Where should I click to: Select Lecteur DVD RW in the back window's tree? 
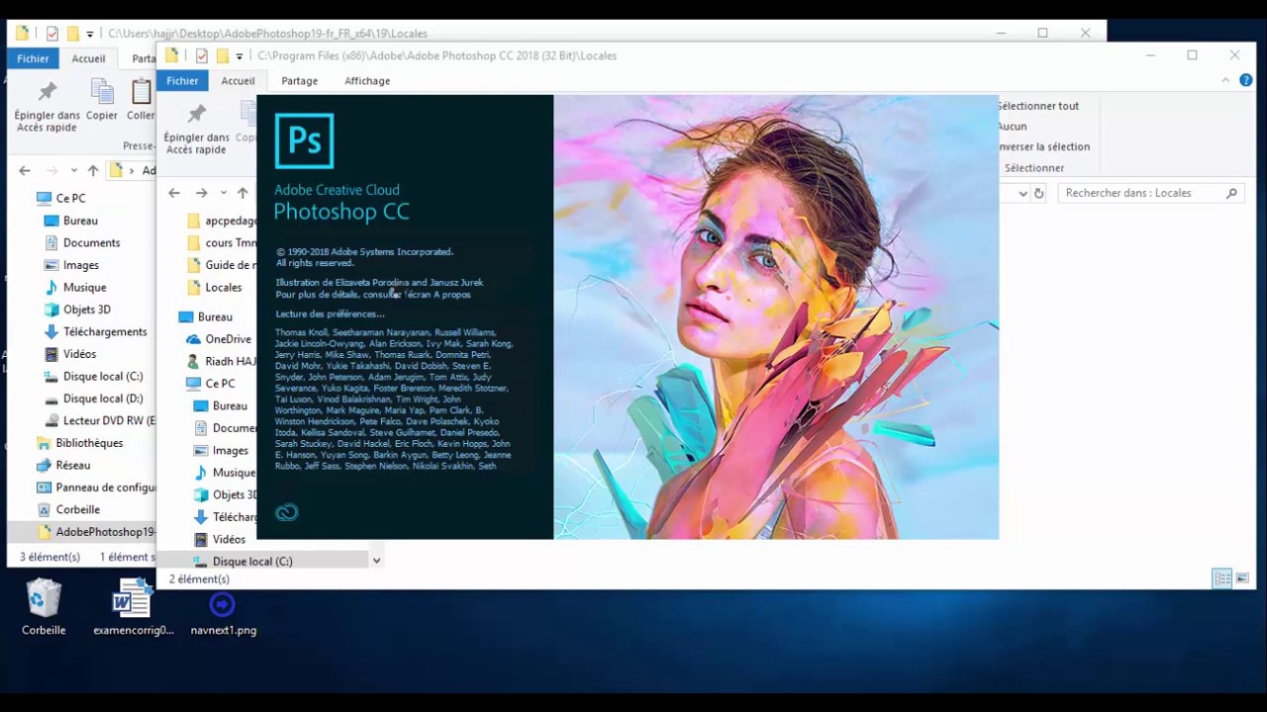tap(99, 420)
